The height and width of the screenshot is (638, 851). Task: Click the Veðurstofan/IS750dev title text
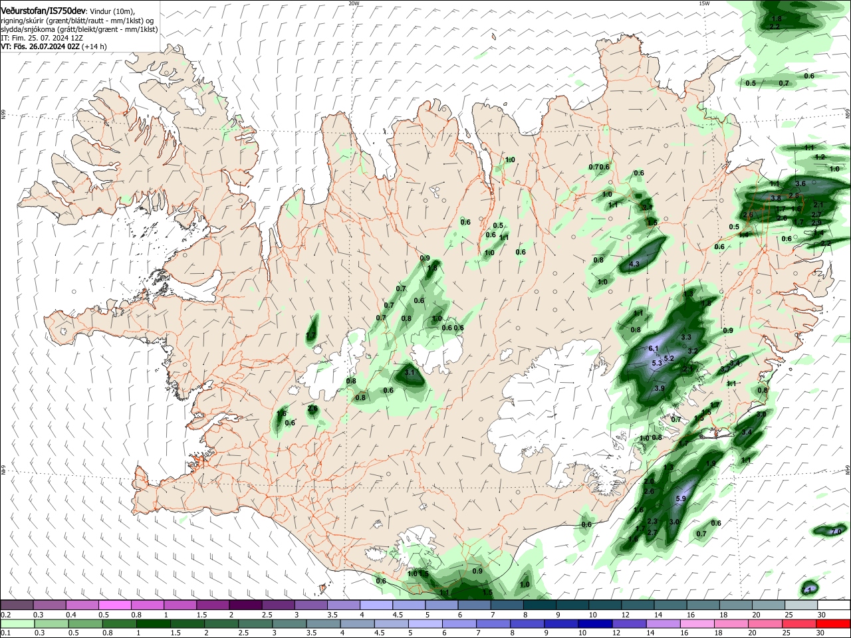(43, 11)
